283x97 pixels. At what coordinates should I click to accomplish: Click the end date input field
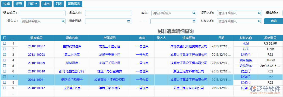[x=173, y=21]
